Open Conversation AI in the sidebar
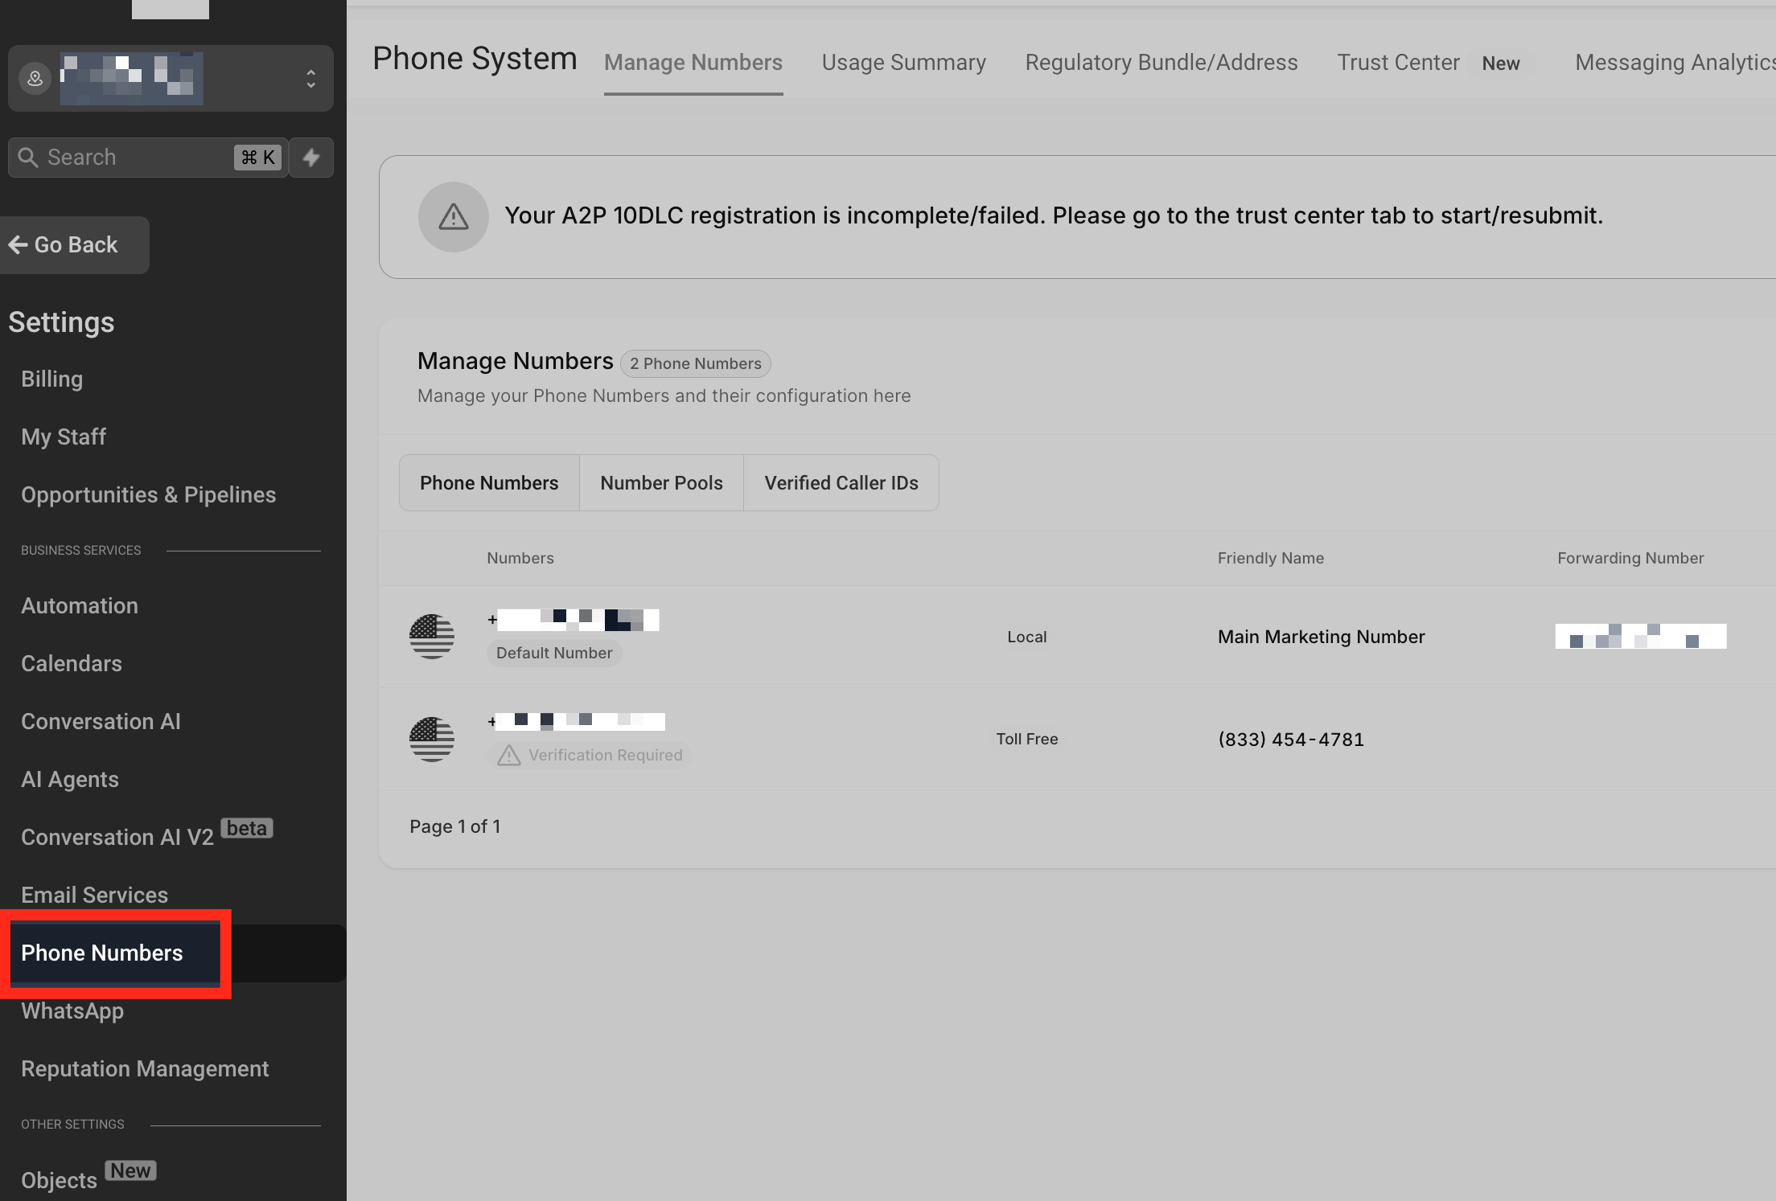This screenshot has width=1776, height=1201. click(101, 722)
